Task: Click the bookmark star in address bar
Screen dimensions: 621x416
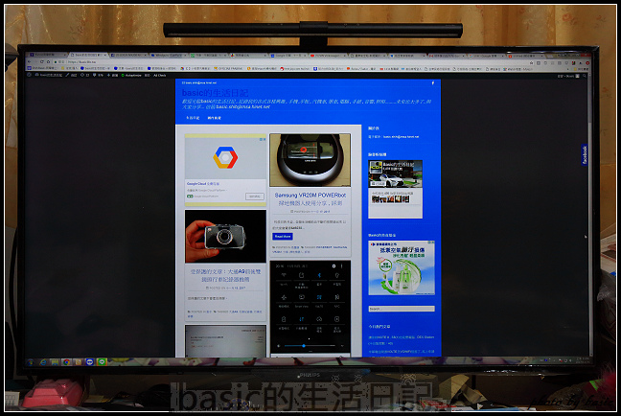Action: tap(531, 62)
